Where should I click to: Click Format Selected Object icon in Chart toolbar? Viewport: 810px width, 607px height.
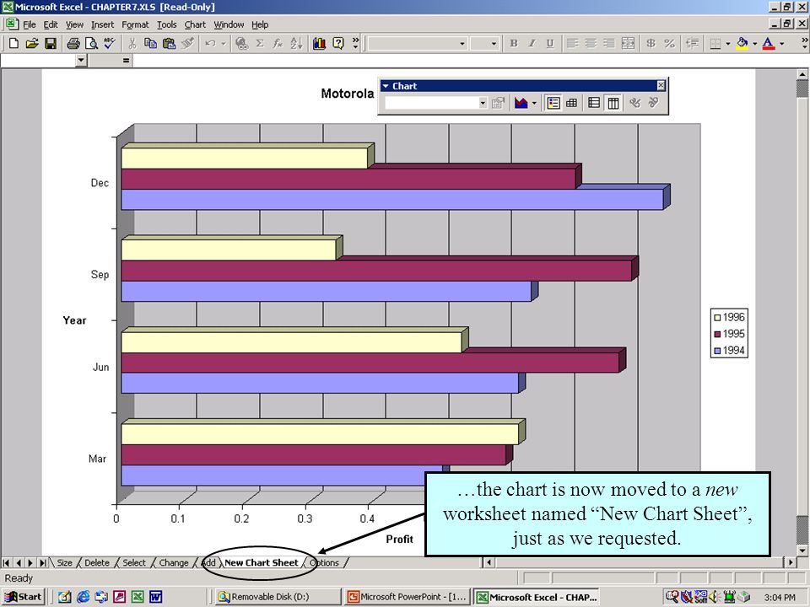pos(498,103)
